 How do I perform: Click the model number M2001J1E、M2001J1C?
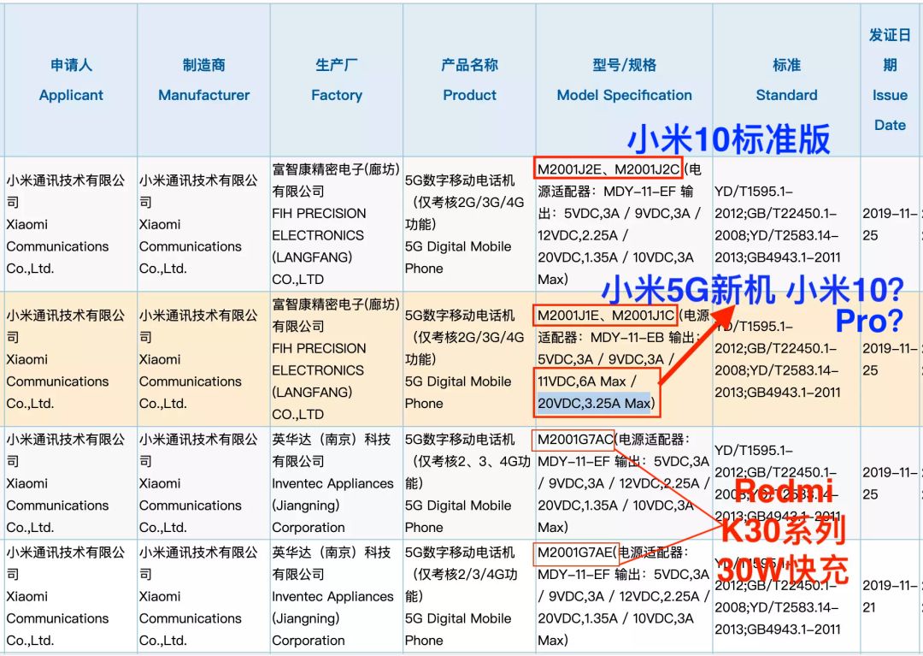606,315
